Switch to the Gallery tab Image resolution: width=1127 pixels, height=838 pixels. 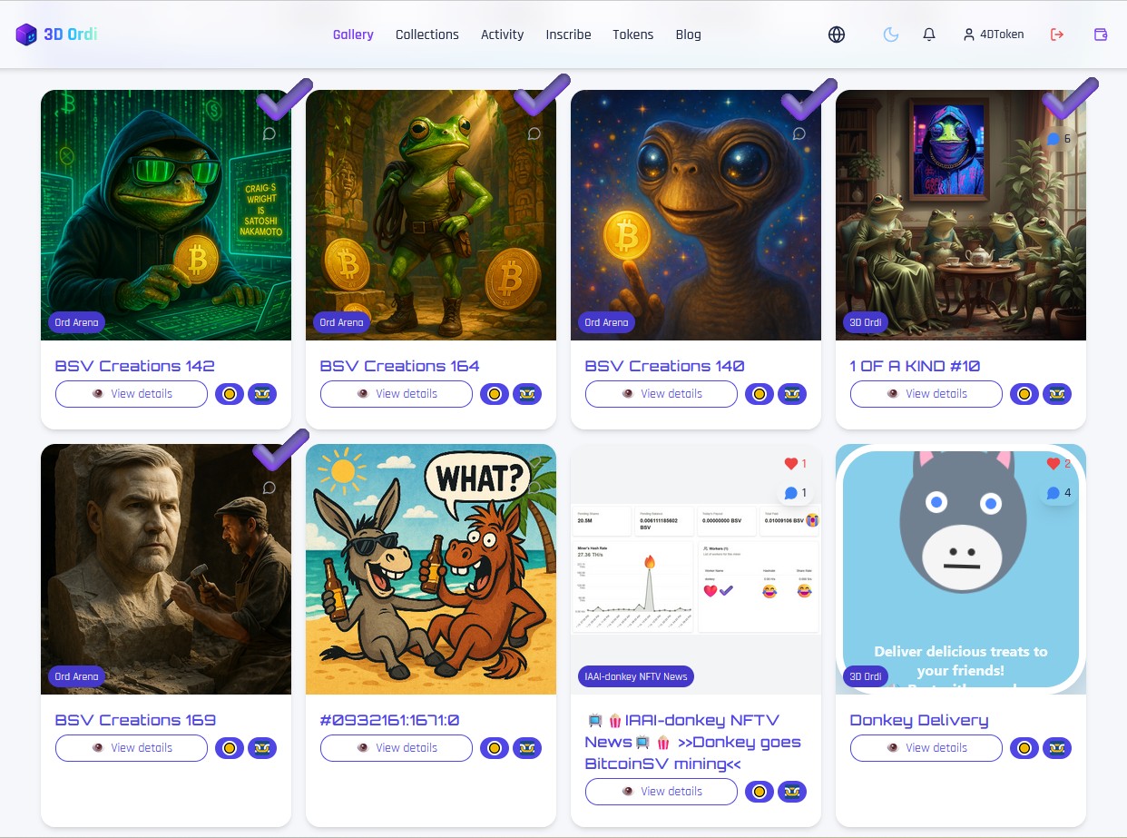click(353, 35)
